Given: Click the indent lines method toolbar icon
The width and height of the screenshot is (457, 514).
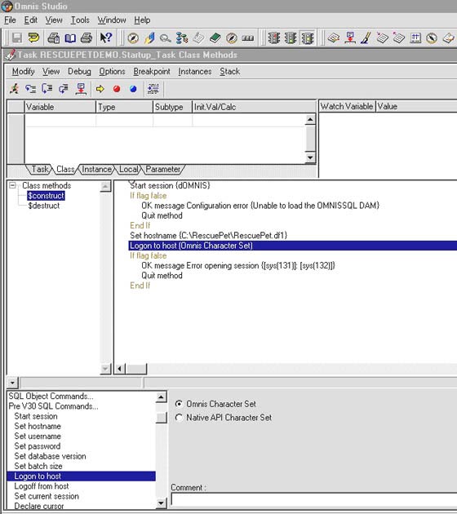Looking at the screenshot, I should (x=153, y=88).
